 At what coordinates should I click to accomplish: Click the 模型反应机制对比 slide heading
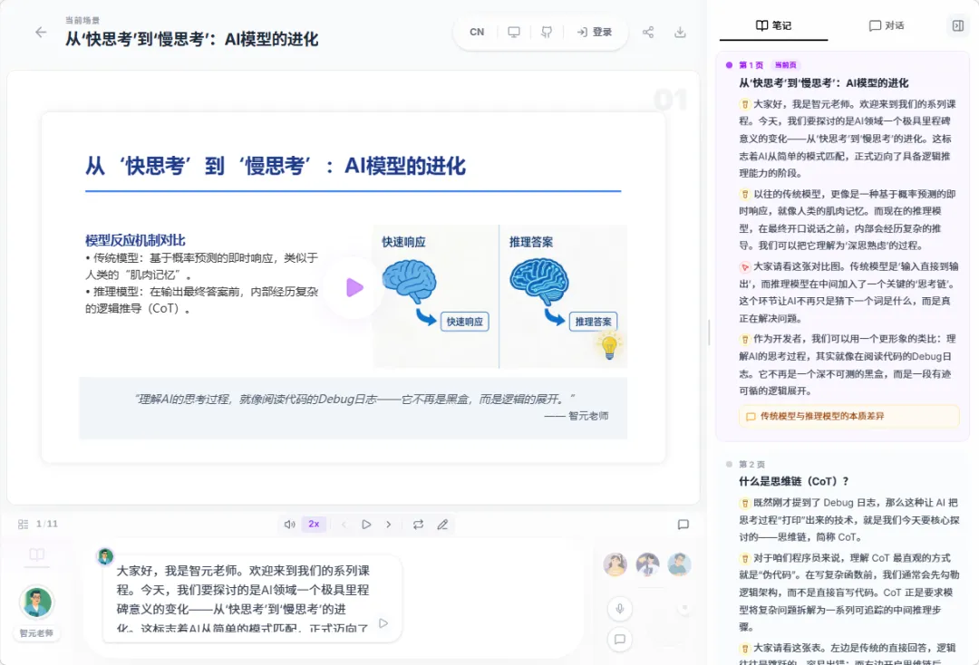[x=135, y=240]
